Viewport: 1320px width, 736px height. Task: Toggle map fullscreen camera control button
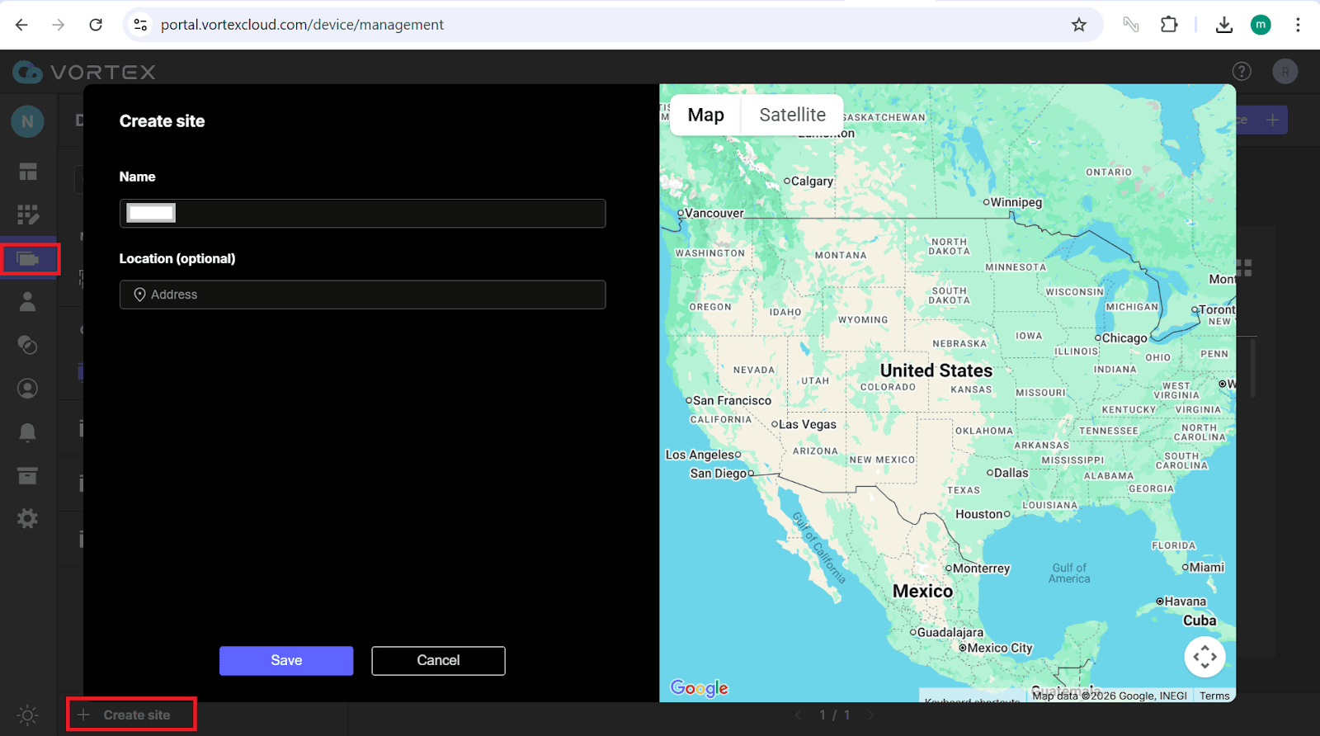[x=1204, y=657]
